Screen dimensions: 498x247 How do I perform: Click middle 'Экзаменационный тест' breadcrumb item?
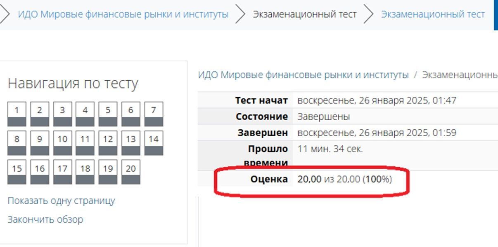pos(305,14)
